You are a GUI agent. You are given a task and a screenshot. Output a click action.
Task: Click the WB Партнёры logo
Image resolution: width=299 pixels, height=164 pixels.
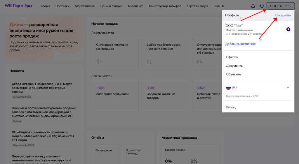(18, 6)
